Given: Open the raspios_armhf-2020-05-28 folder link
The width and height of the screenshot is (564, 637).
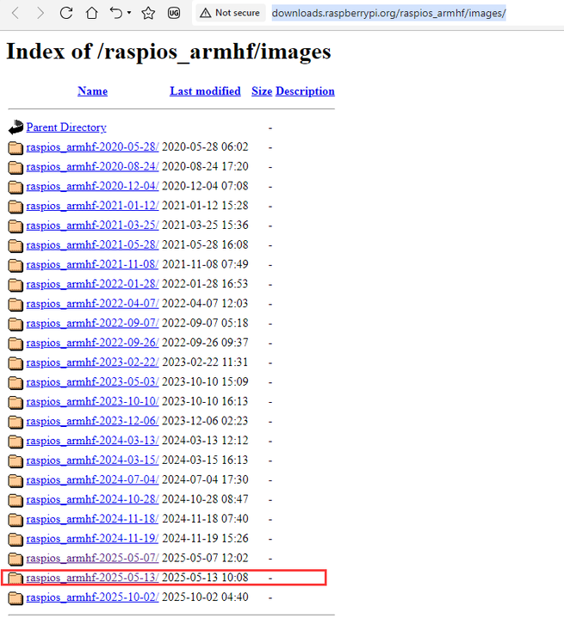Looking at the screenshot, I should point(92,147).
